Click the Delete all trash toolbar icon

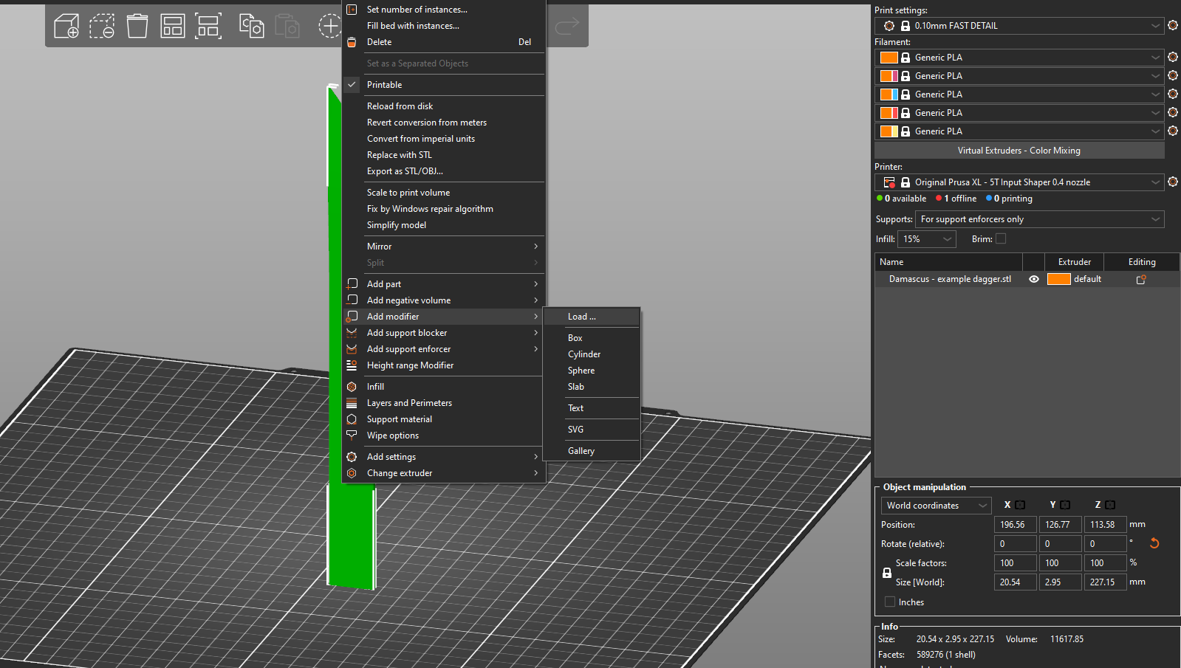tap(137, 26)
